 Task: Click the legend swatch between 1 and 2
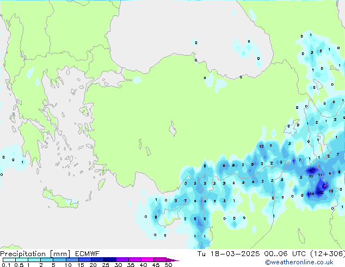coord(34,260)
